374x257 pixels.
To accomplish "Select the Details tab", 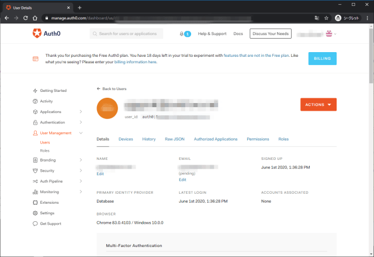I will (x=103, y=139).
